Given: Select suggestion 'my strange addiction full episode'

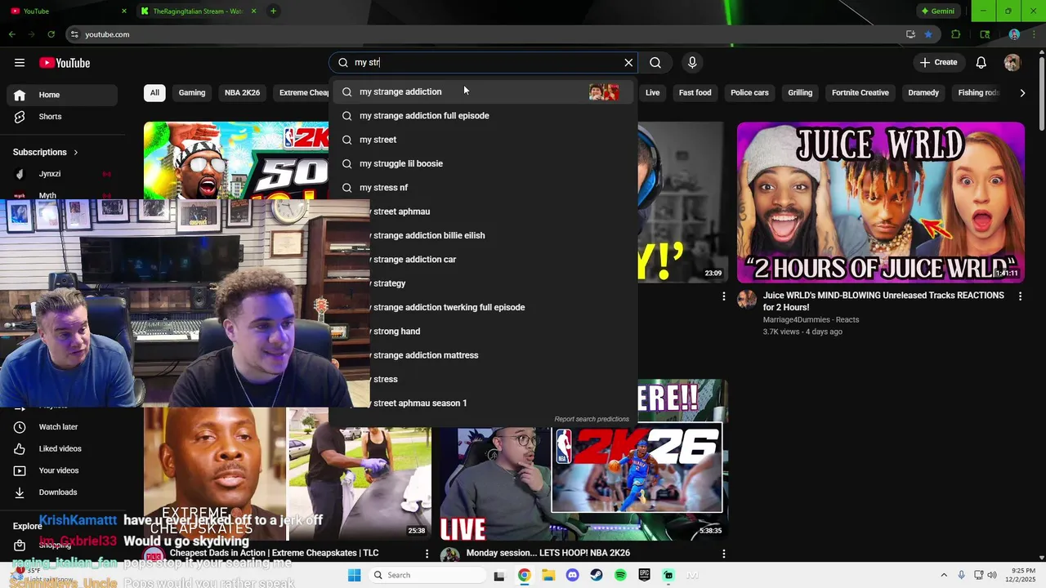Looking at the screenshot, I should tap(483, 115).
